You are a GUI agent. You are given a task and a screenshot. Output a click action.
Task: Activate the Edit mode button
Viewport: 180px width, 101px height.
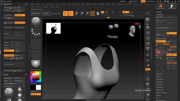(65, 13)
